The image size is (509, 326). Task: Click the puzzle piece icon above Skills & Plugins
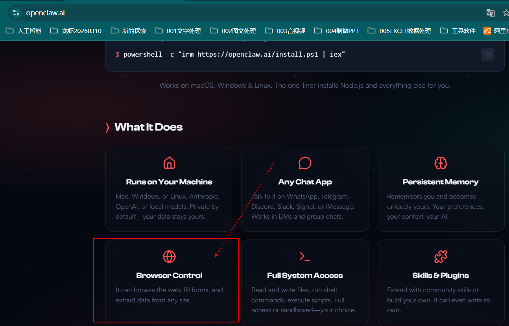(441, 256)
